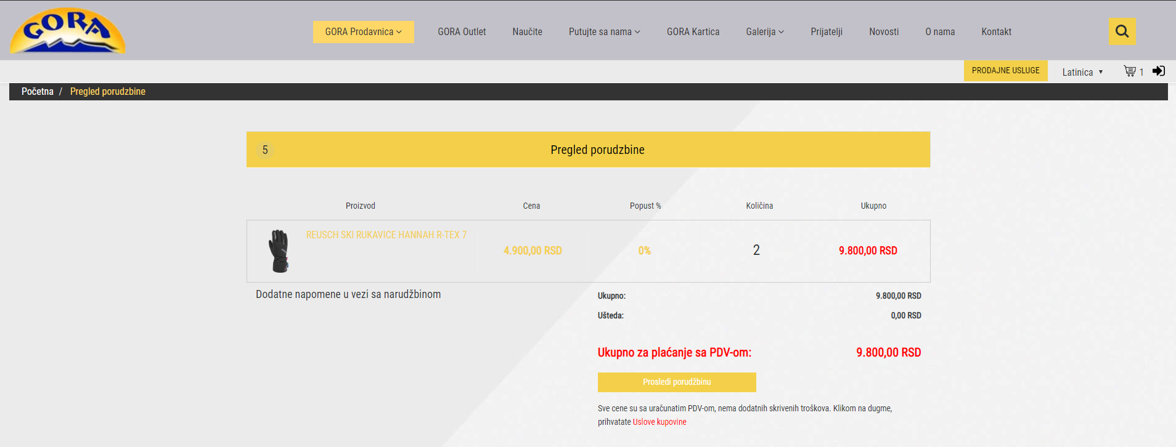Click the Pregled porudzbine yellow header
Viewport: 1176px width, 447px height.
pos(588,150)
